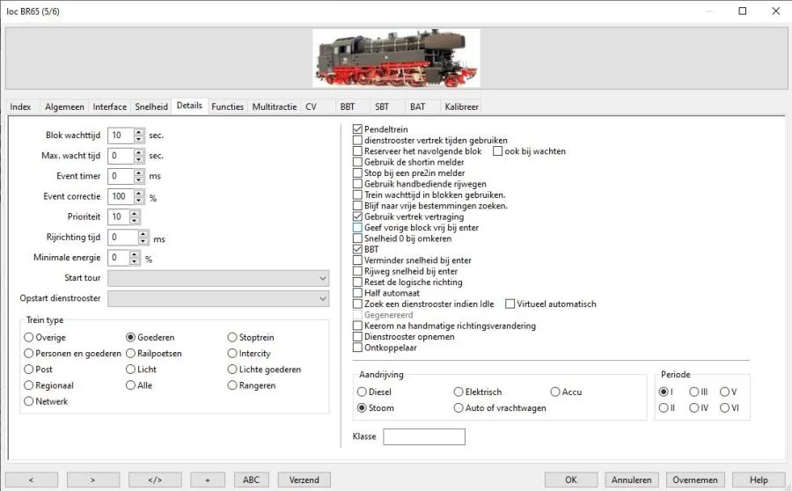Select the Intercity train type radio

click(232, 354)
